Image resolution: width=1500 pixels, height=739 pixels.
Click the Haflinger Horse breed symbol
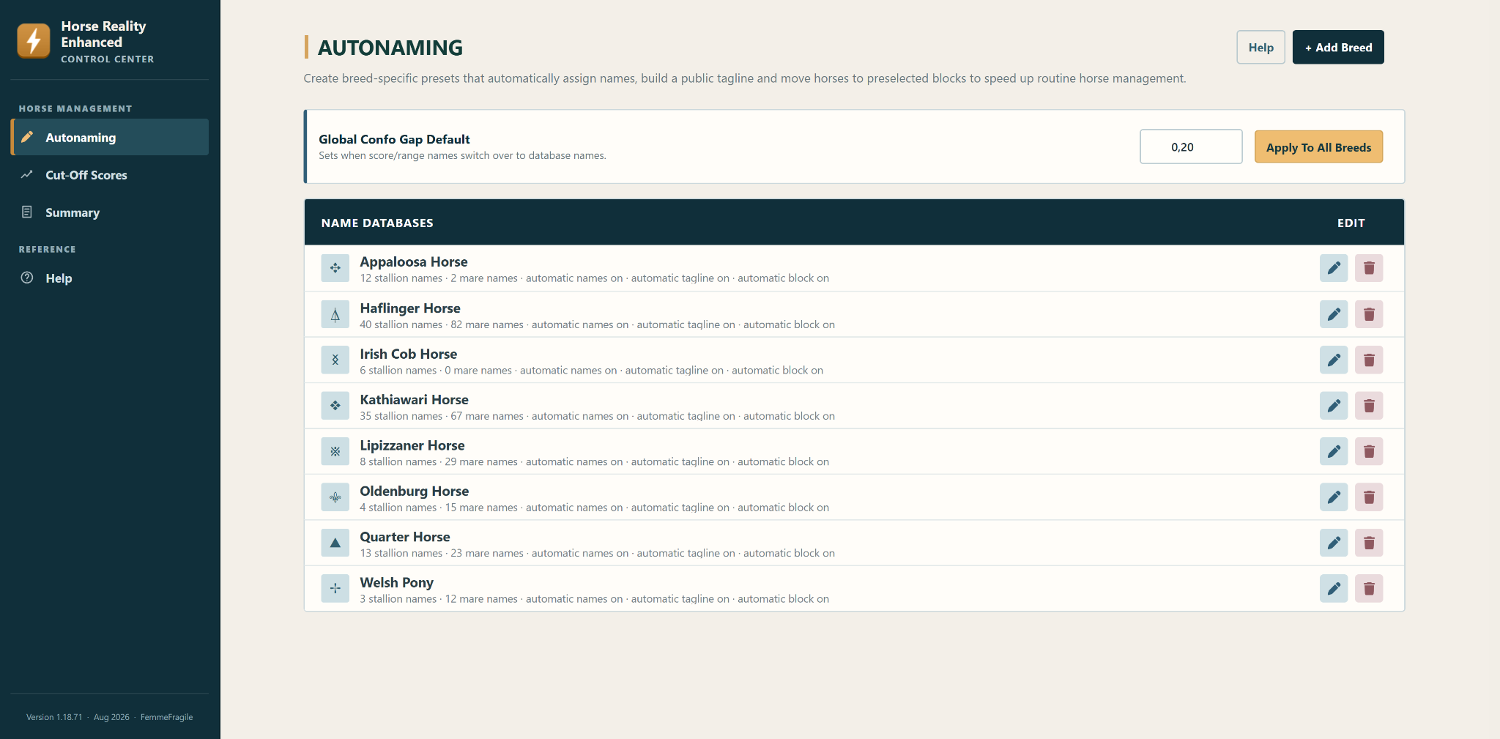335,314
